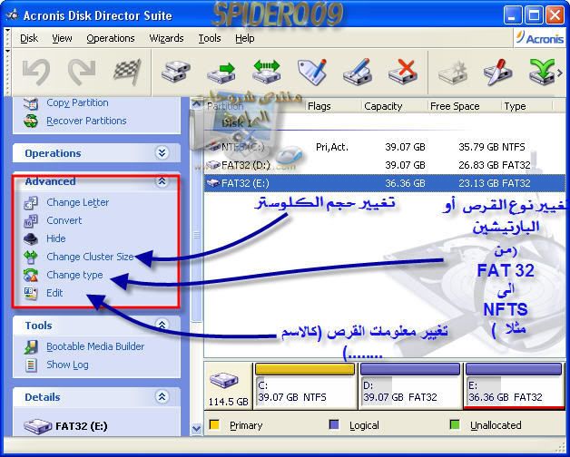Click the Change label tag icon
The image size is (570, 457).
pos(312,72)
